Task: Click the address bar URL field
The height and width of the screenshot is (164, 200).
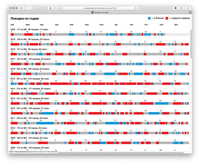Action: [97, 8]
